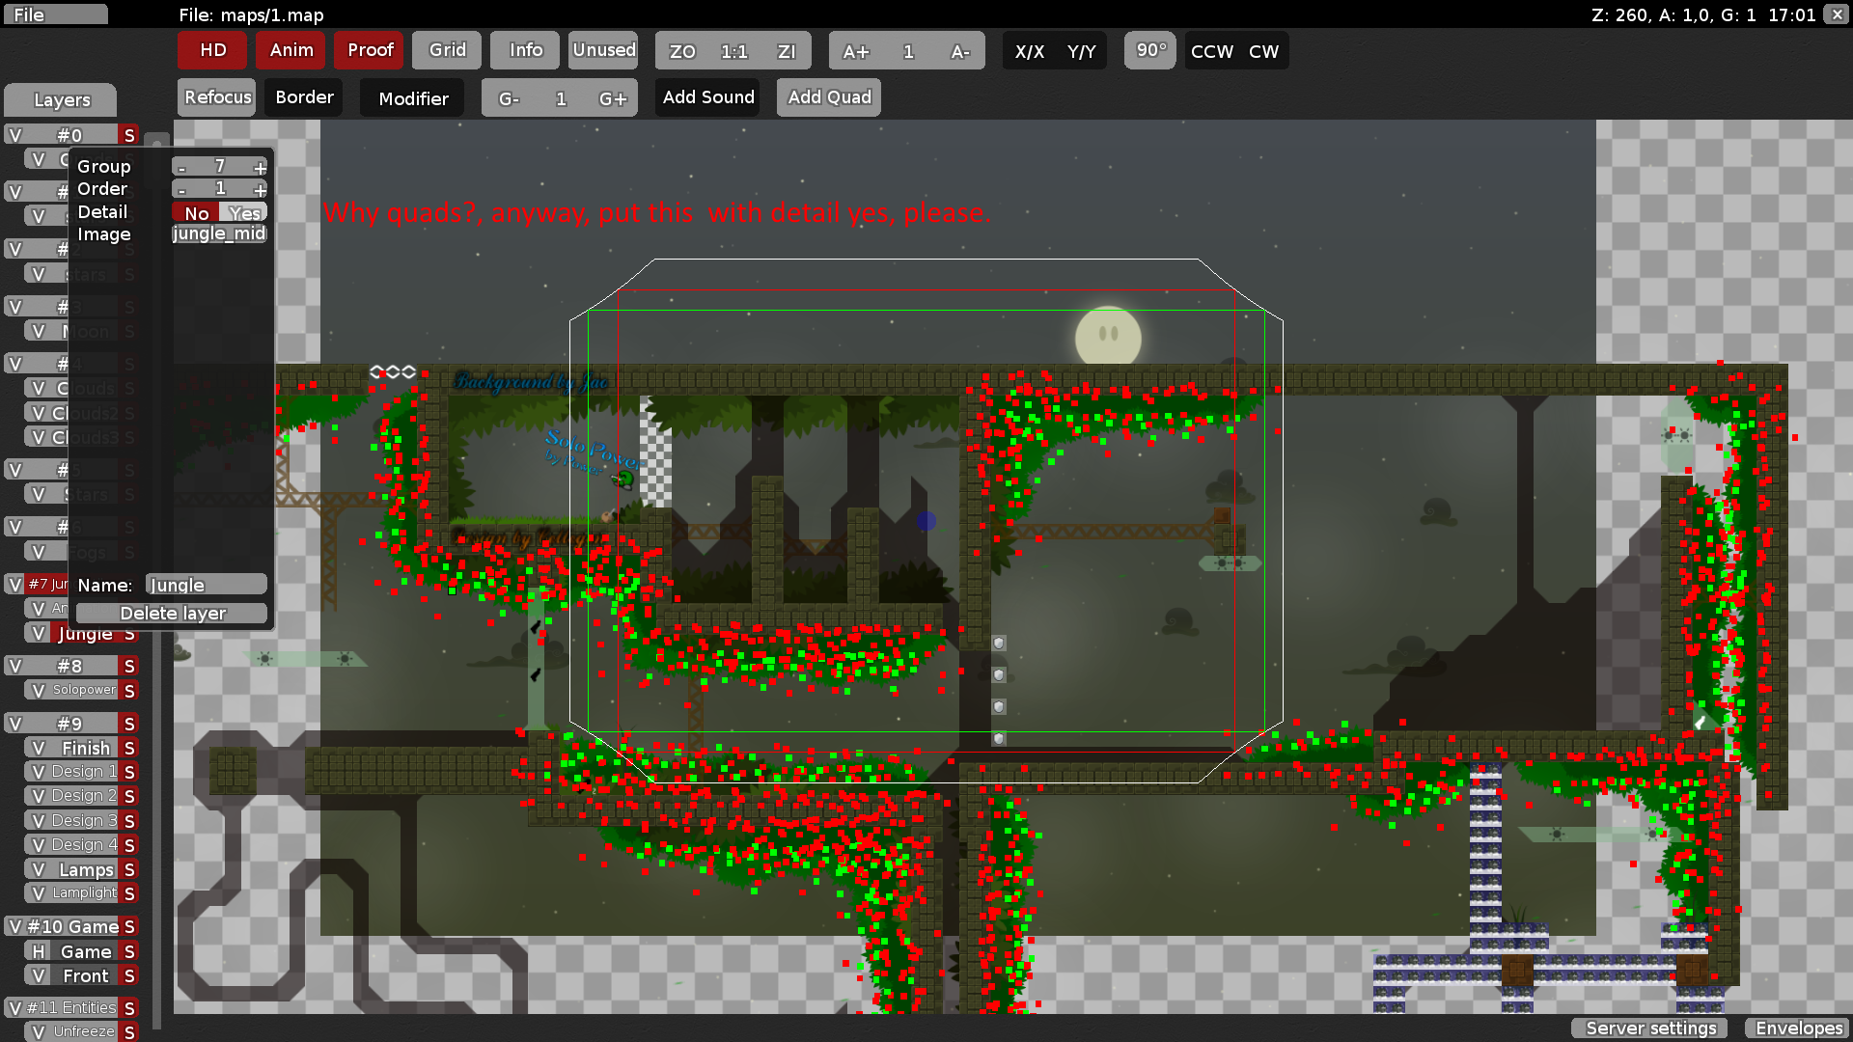
Task: Click the Add Quad button
Action: (x=828, y=97)
